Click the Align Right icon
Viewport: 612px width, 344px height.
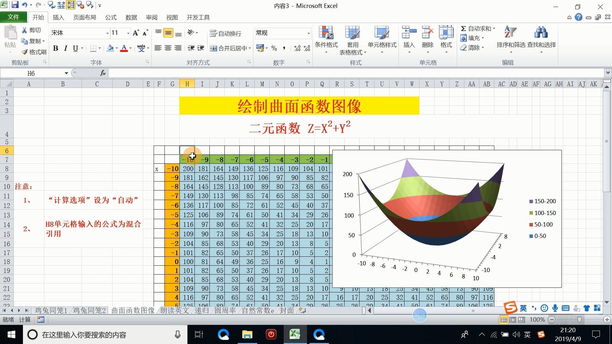coord(178,48)
